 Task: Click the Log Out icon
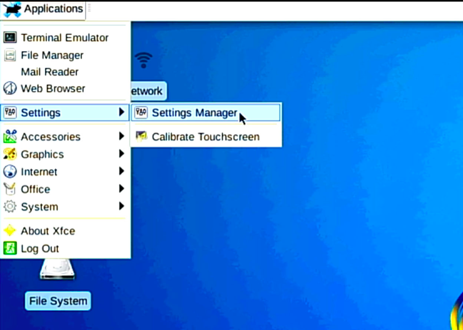tap(10, 249)
